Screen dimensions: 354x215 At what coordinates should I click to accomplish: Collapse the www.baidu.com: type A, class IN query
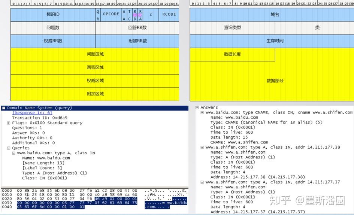13,153
